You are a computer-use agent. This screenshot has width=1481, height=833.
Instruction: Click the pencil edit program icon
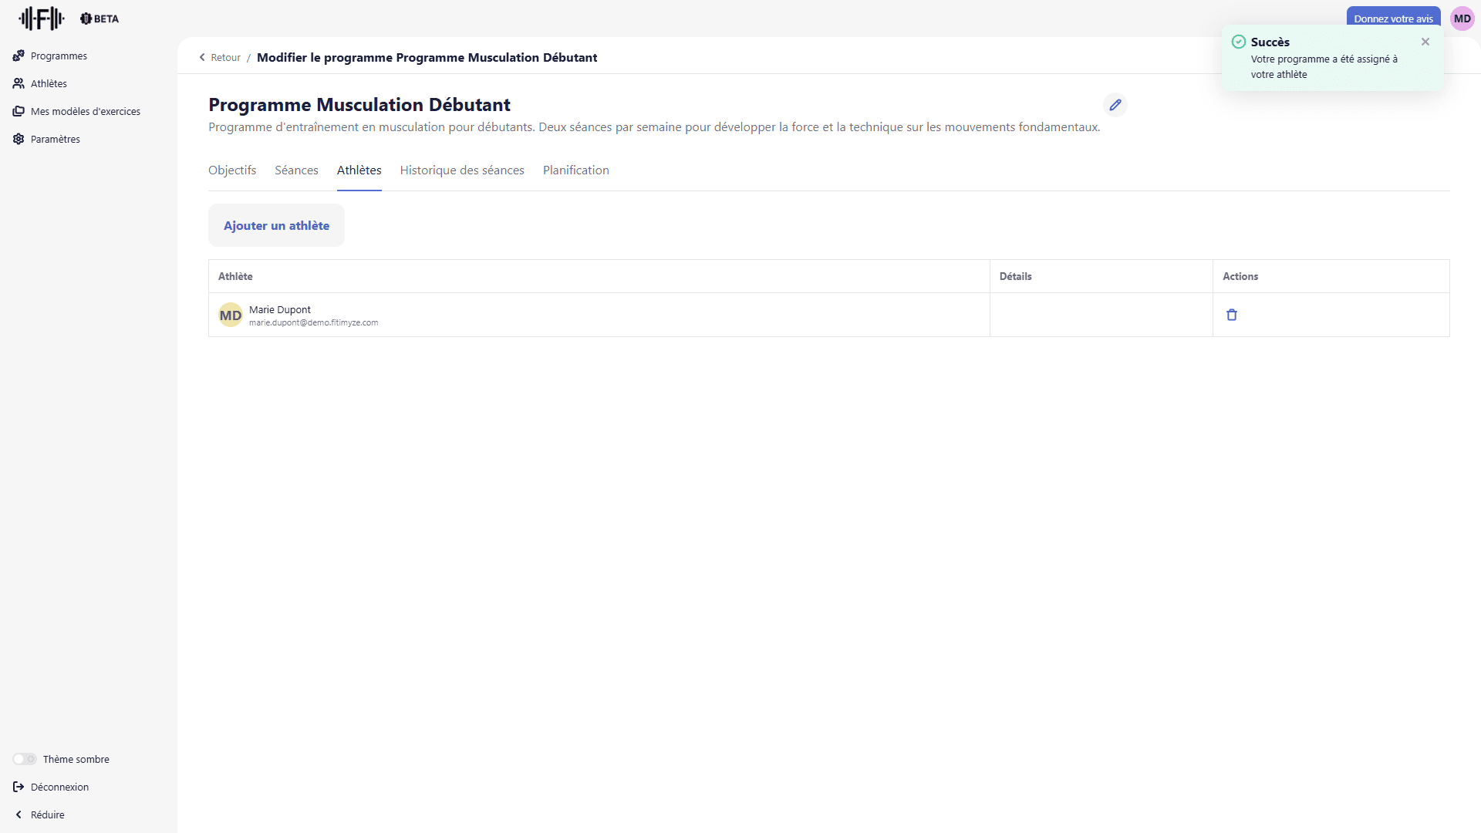click(1115, 105)
